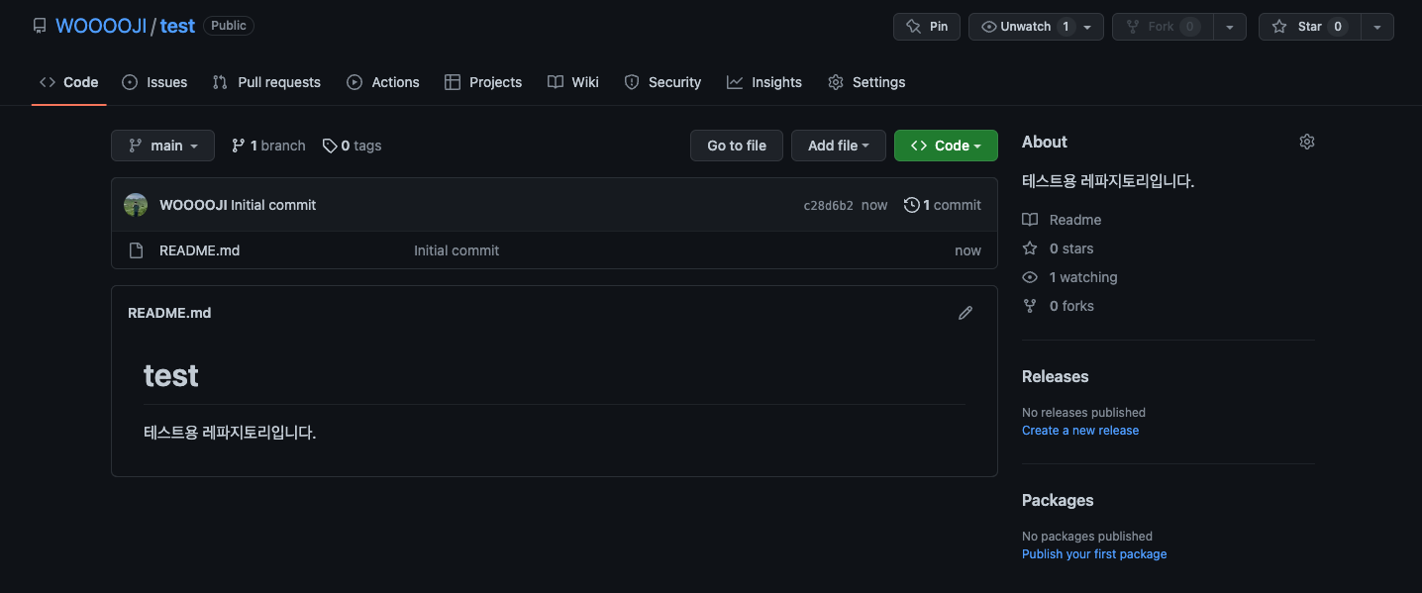1422x593 pixels.
Task: Click the file icon next to README.md
Action: (x=137, y=250)
